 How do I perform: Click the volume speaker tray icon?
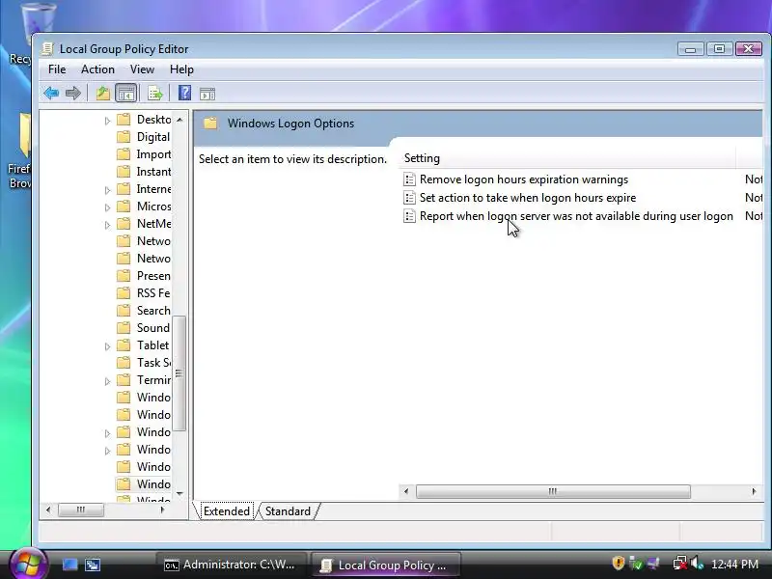(697, 564)
